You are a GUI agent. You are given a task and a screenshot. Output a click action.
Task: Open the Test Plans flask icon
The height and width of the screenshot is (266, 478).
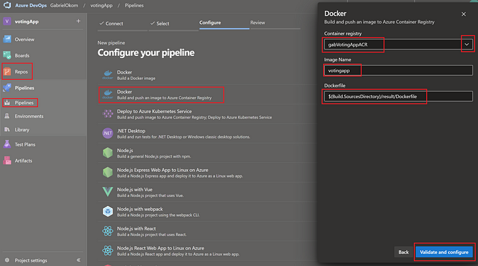pos(7,145)
